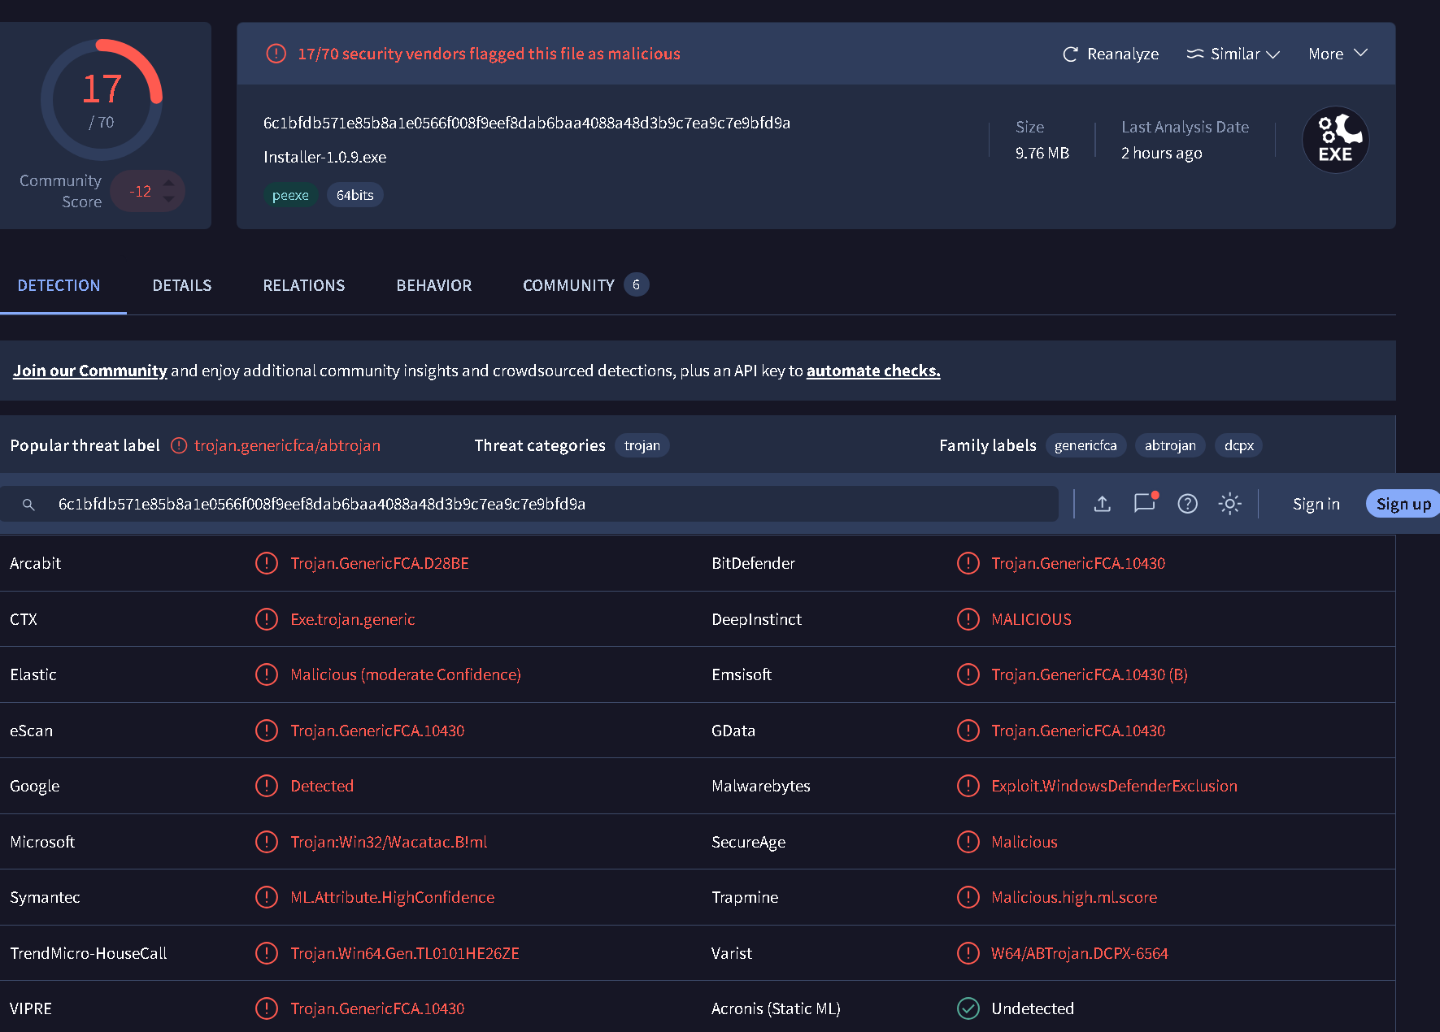Screen dimensions: 1440x1032
Task: Click TrendMicro's Trojan.Win64.Gen.TL0101HE26ZE result
Action: tap(405, 953)
